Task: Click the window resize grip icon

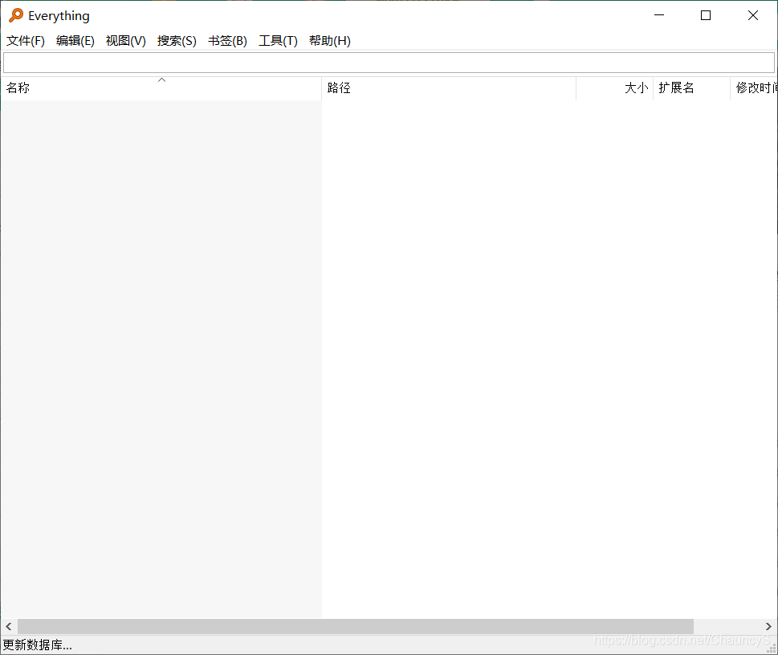Action: [x=772, y=649]
